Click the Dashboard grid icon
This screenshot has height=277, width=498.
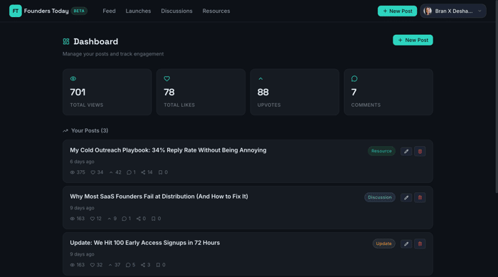click(x=66, y=41)
